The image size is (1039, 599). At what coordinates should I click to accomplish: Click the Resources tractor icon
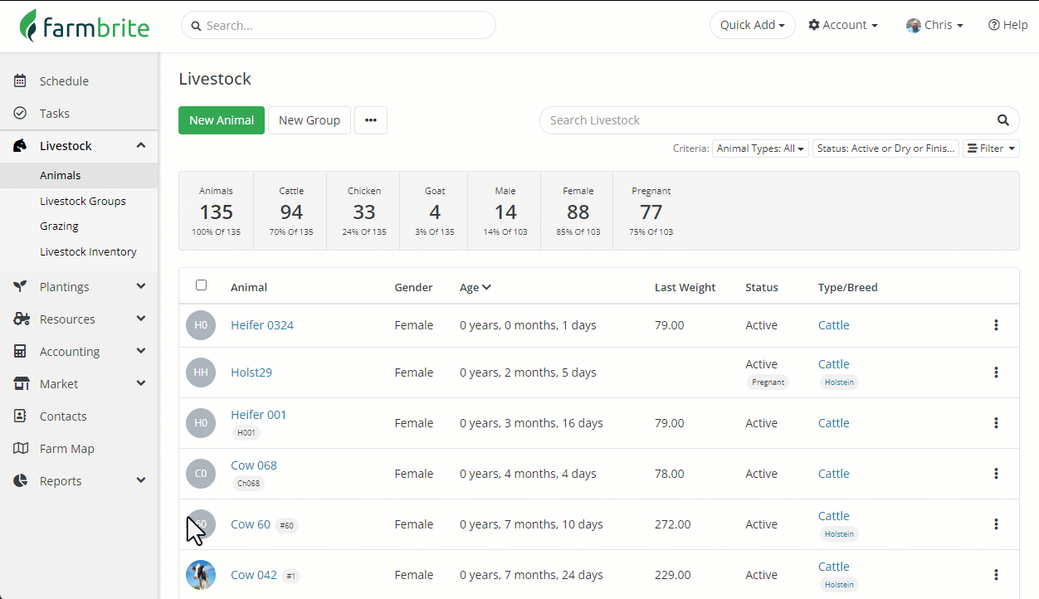(x=22, y=319)
